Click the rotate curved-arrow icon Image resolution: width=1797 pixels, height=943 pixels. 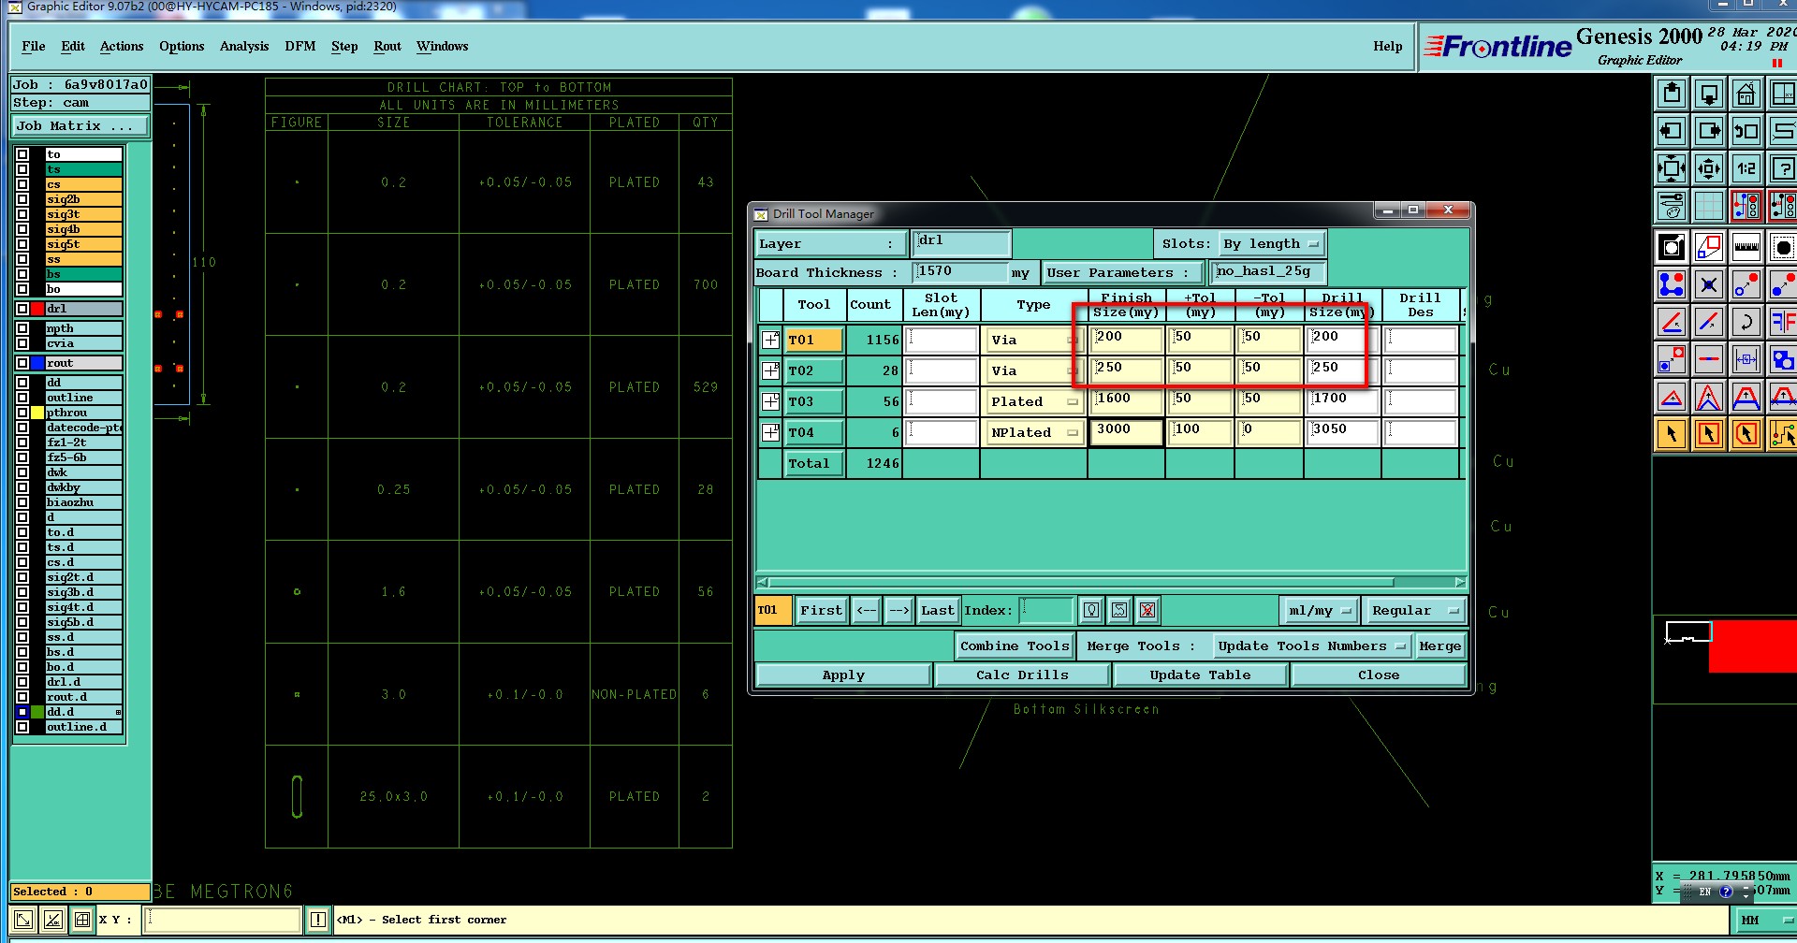click(x=1746, y=323)
